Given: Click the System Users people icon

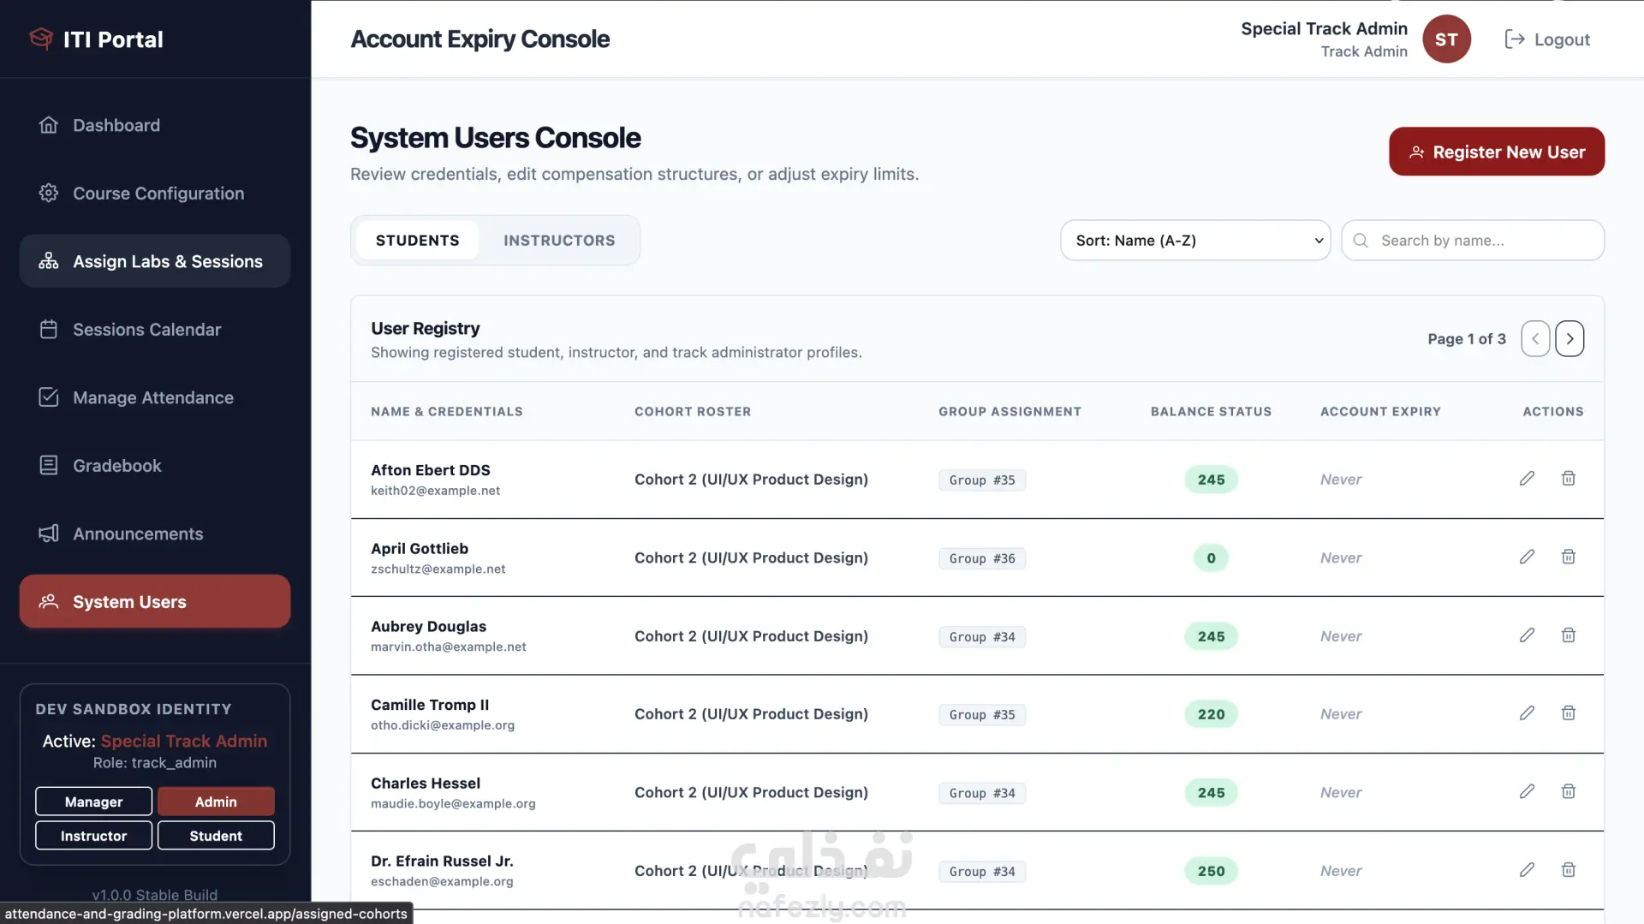Looking at the screenshot, I should (49, 601).
